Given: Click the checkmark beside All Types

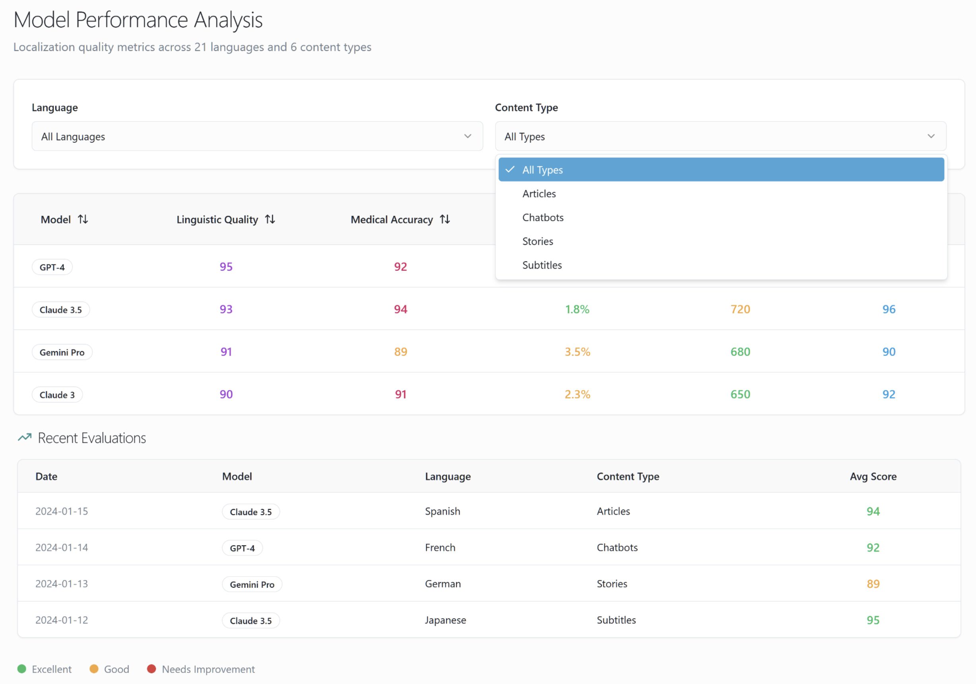Looking at the screenshot, I should tap(510, 169).
